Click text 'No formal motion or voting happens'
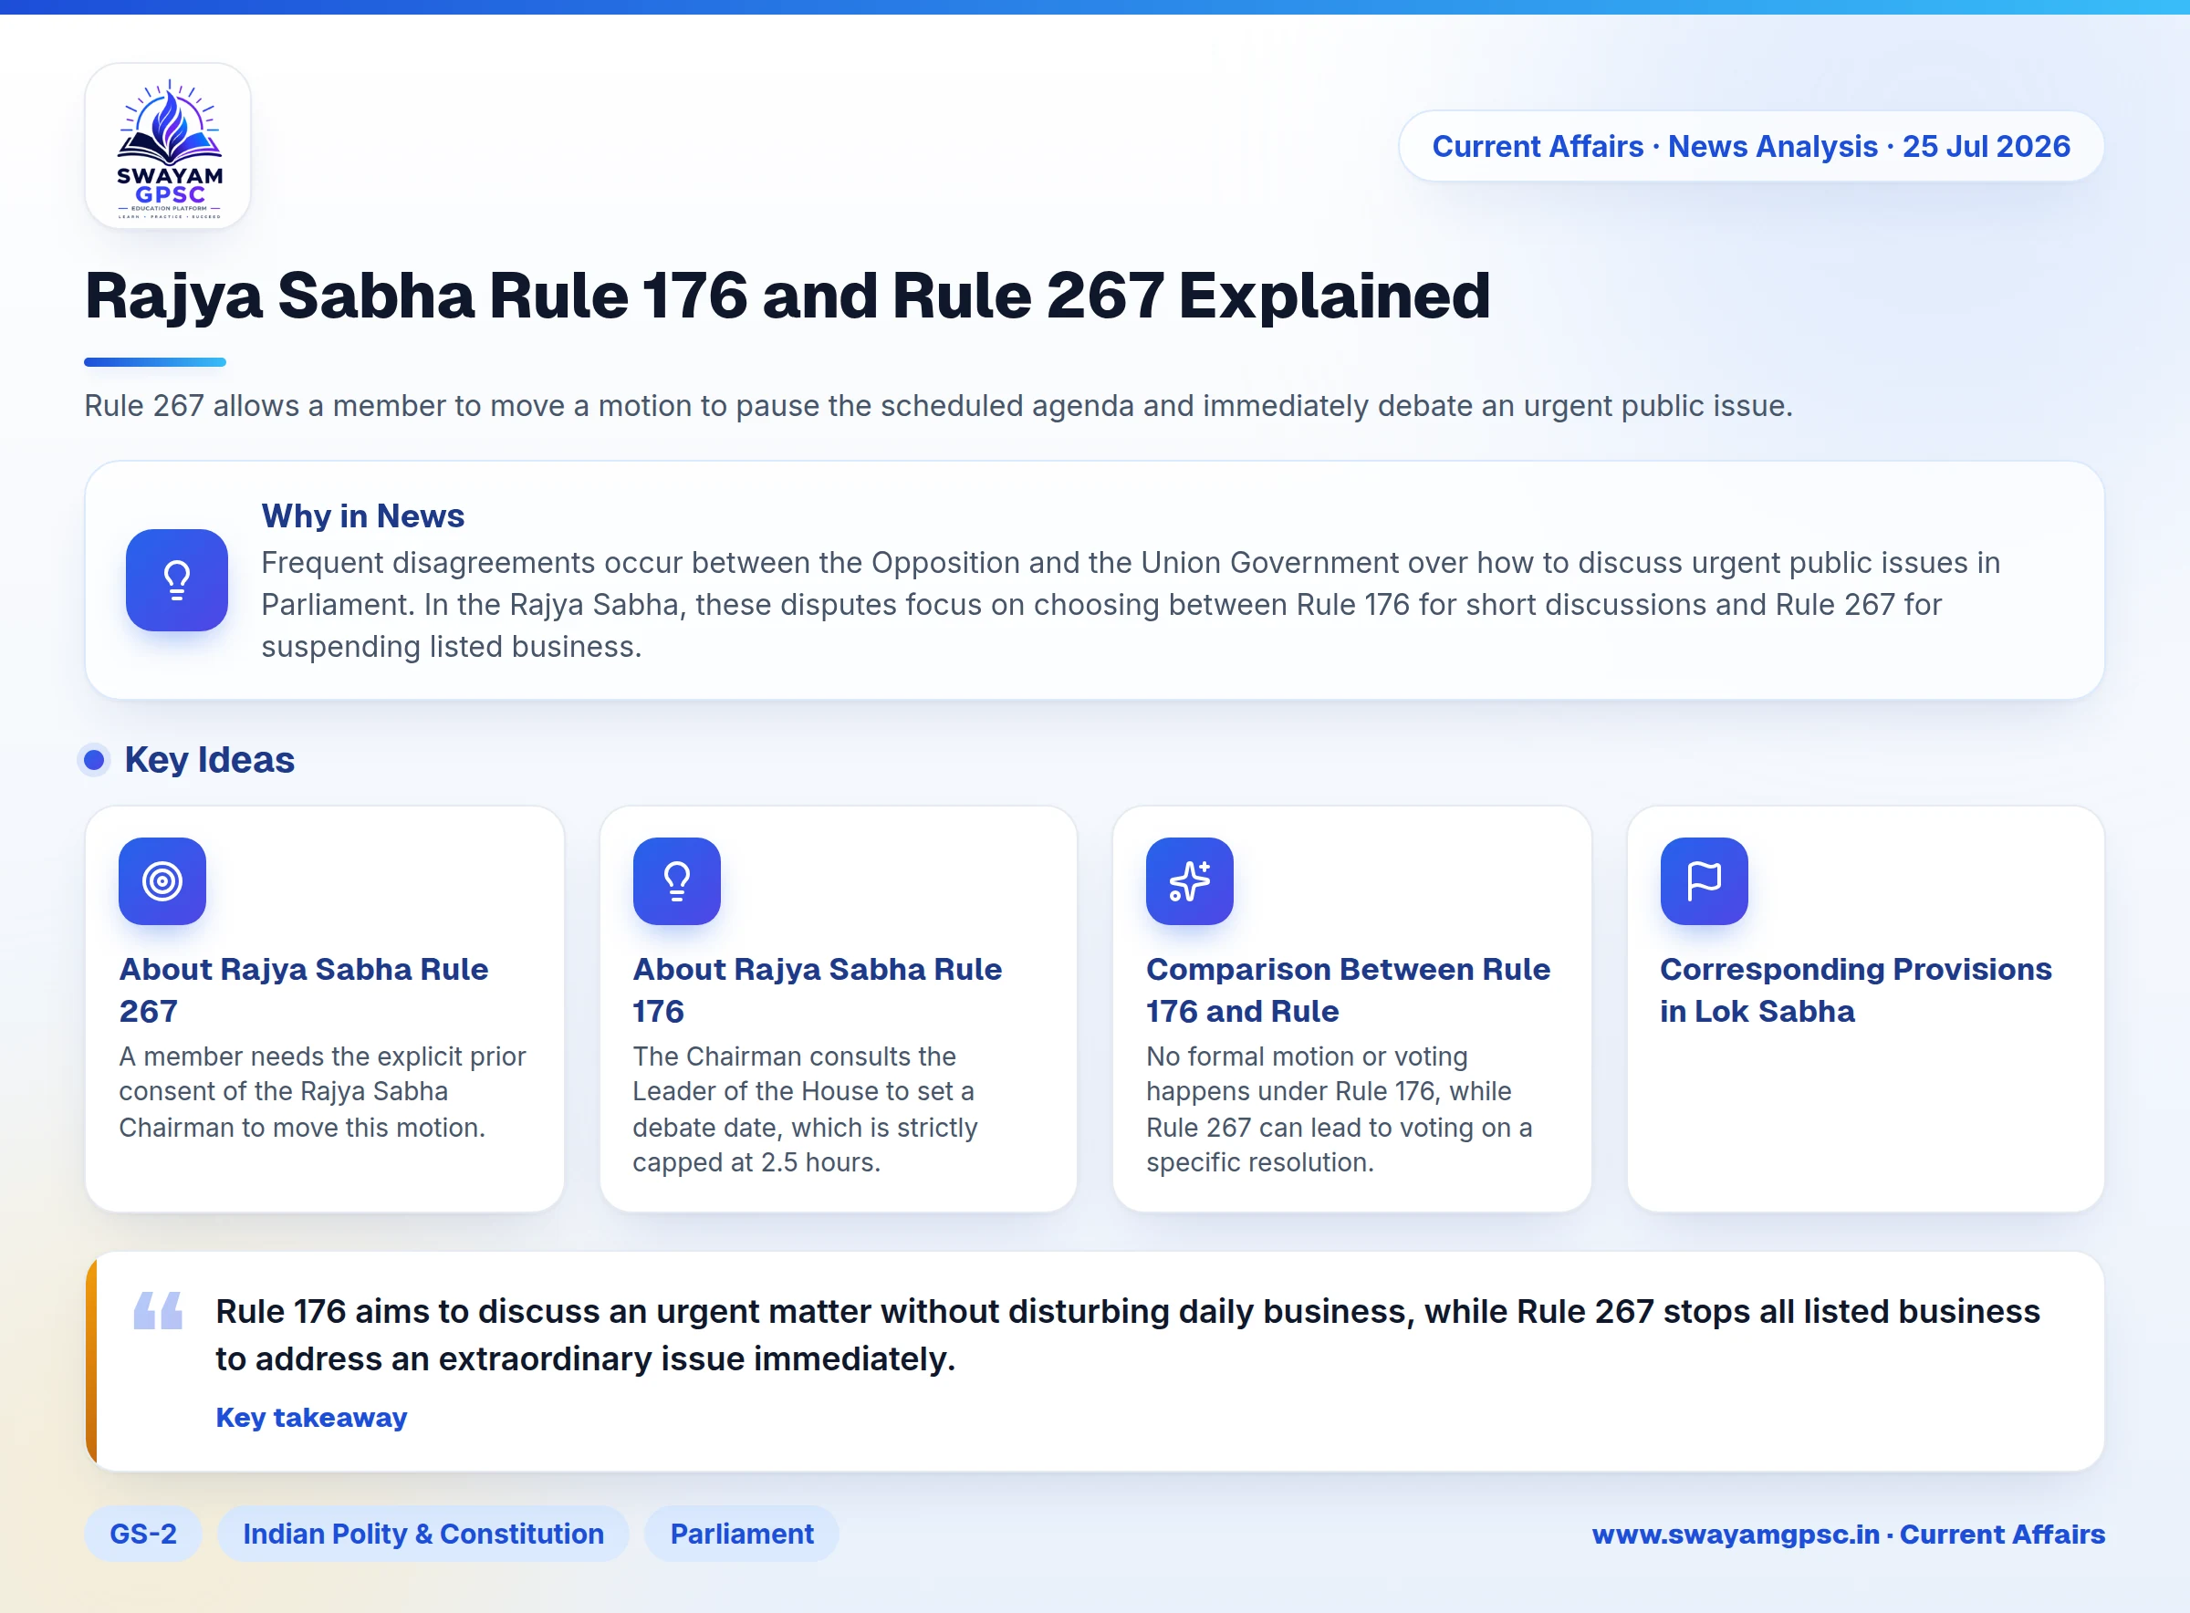The width and height of the screenshot is (2190, 1613). click(x=1339, y=1109)
